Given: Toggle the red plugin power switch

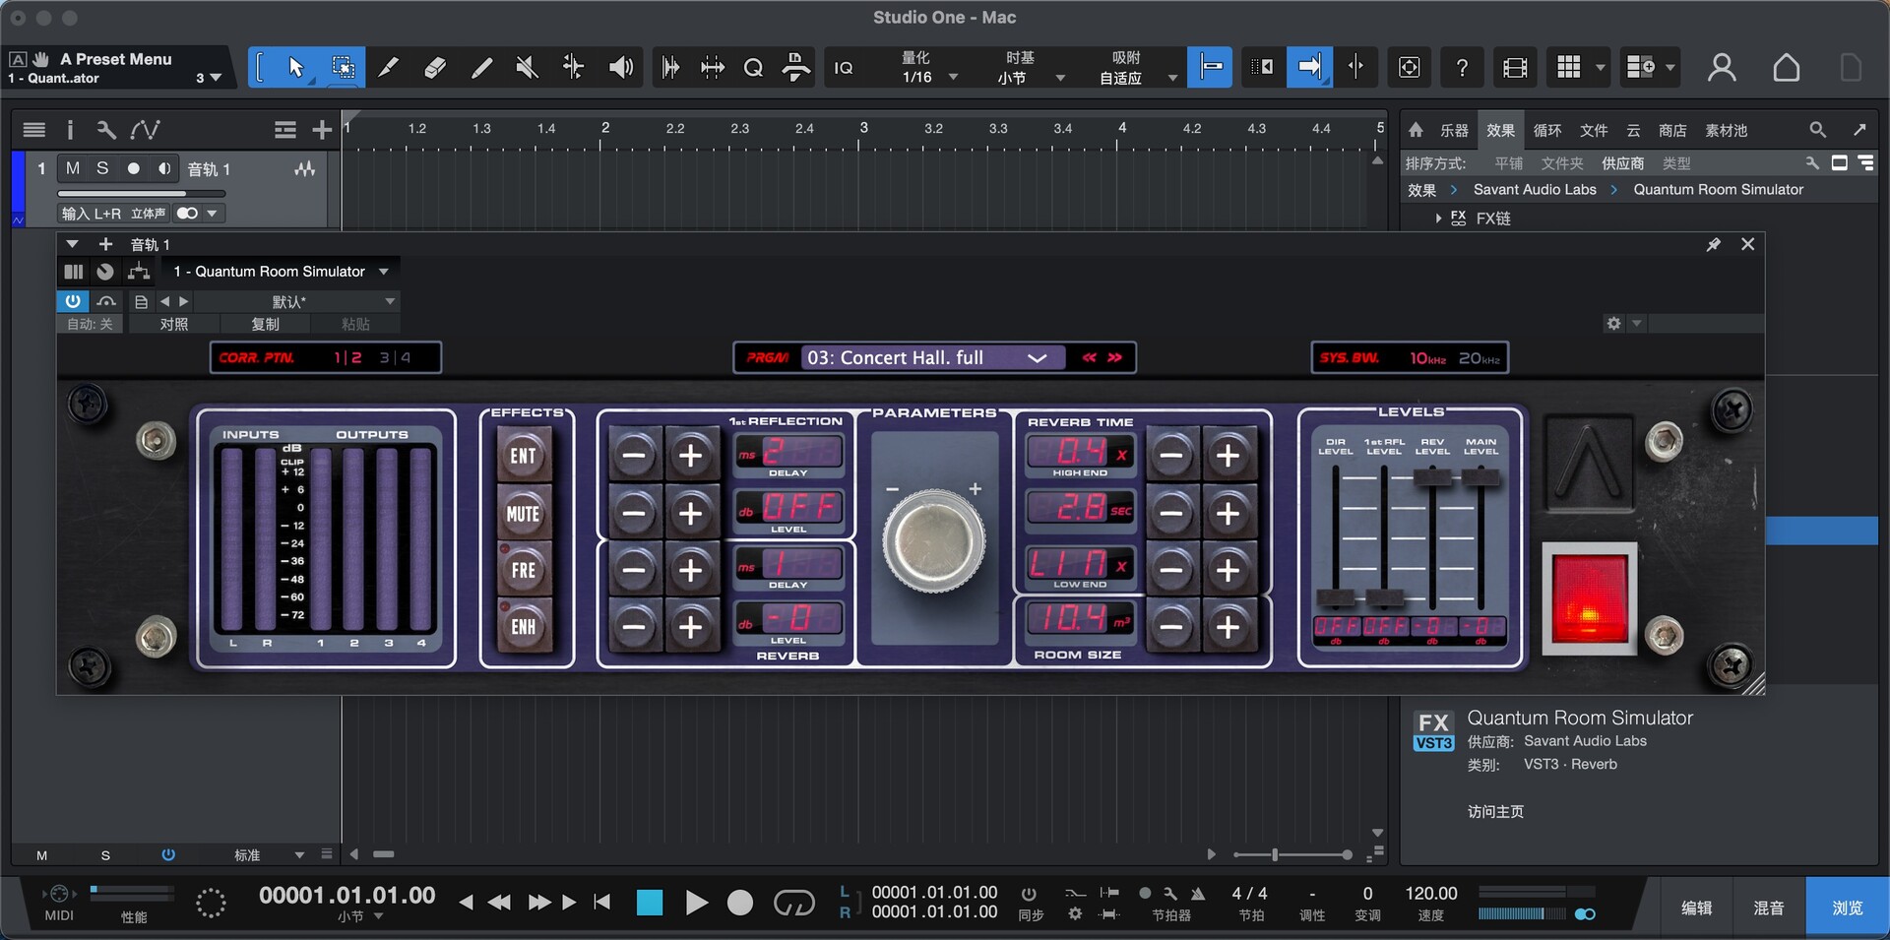Looking at the screenshot, I should coord(1588,599).
